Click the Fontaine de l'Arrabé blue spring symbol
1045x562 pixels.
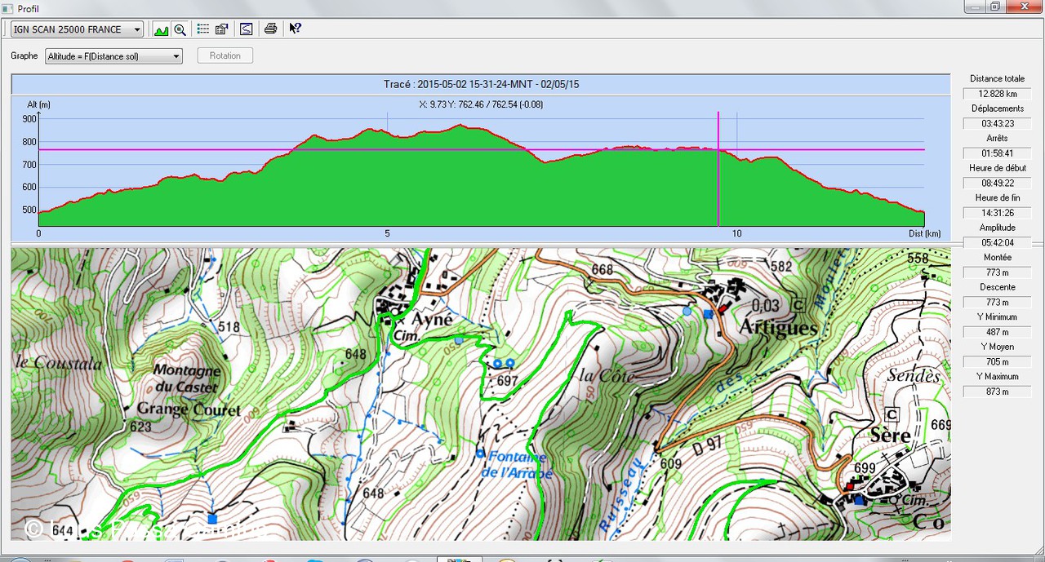[x=480, y=453]
